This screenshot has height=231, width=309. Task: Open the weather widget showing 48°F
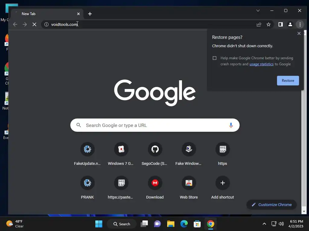pos(15,224)
